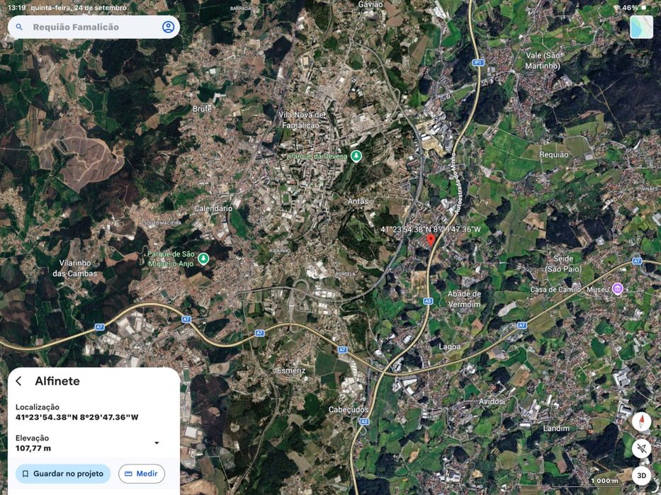Image resolution: width=661 pixels, height=495 pixels.
Task: Click the Cabeçudos place label
Action: click(349, 409)
